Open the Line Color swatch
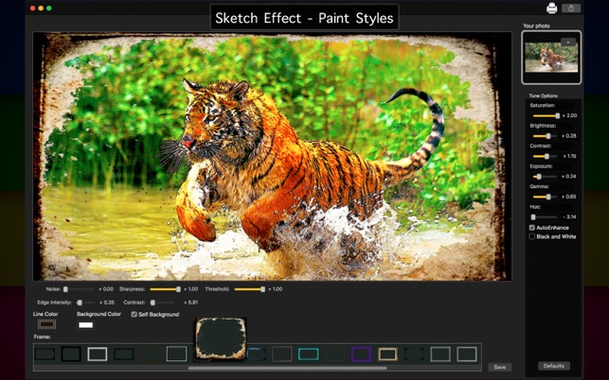Image resolution: width=609 pixels, height=380 pixels. [46, 324]
